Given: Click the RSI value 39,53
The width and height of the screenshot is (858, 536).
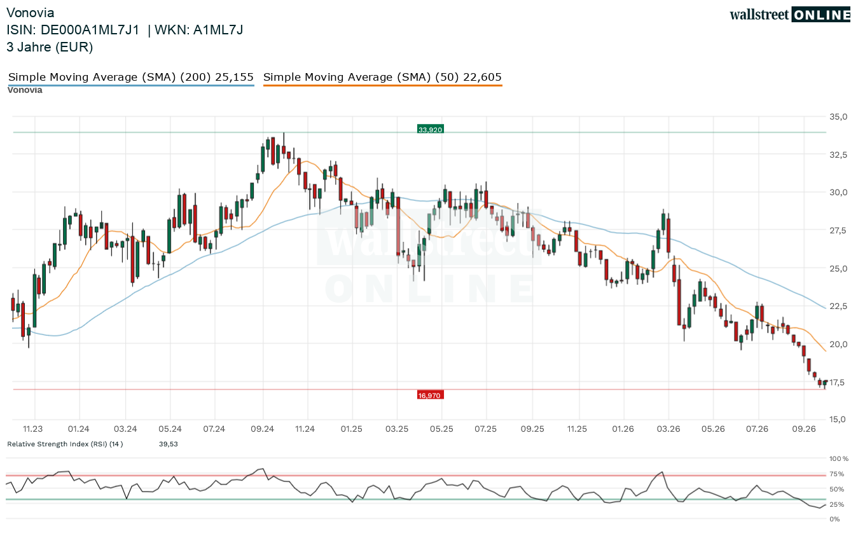Looking at the screenshot, I should 169,444.
